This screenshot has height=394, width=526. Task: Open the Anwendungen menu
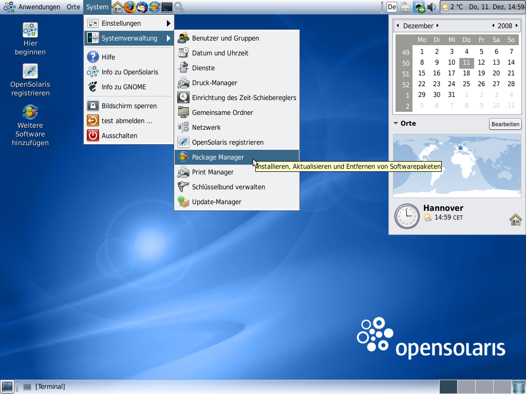coord(32,7)
